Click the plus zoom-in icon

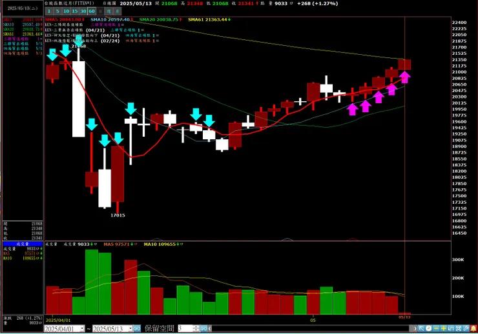(x=444, y=329)
